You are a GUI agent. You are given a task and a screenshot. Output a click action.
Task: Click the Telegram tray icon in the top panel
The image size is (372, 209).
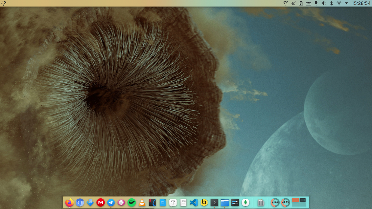[293, 3]
